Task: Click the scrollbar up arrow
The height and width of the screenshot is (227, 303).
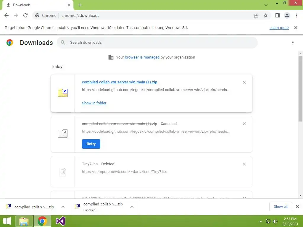Action: pos(300,53)
